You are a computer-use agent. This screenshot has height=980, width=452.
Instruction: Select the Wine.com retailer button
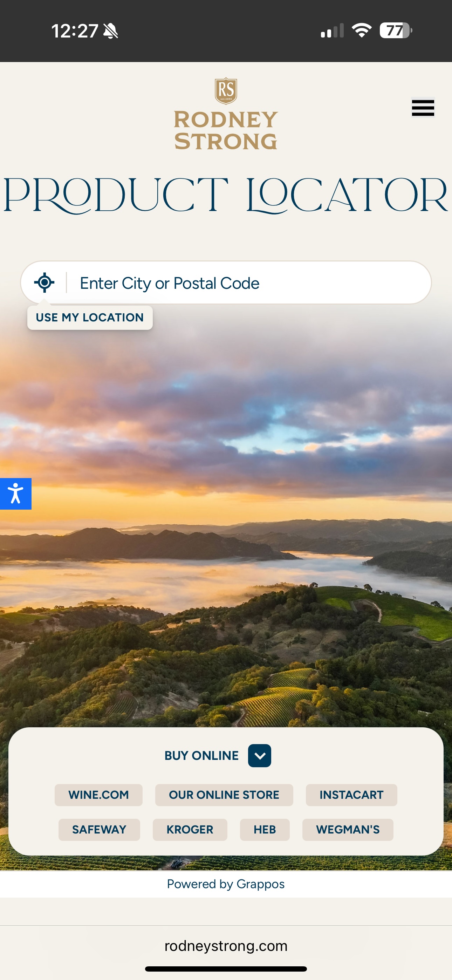tap(98, 795)
